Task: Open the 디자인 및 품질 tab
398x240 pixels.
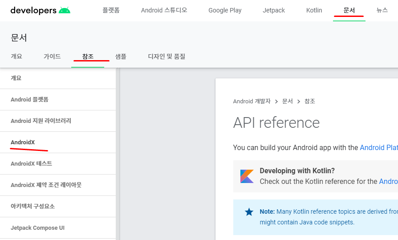Action: pyautogui.click(x=167, y=56)
